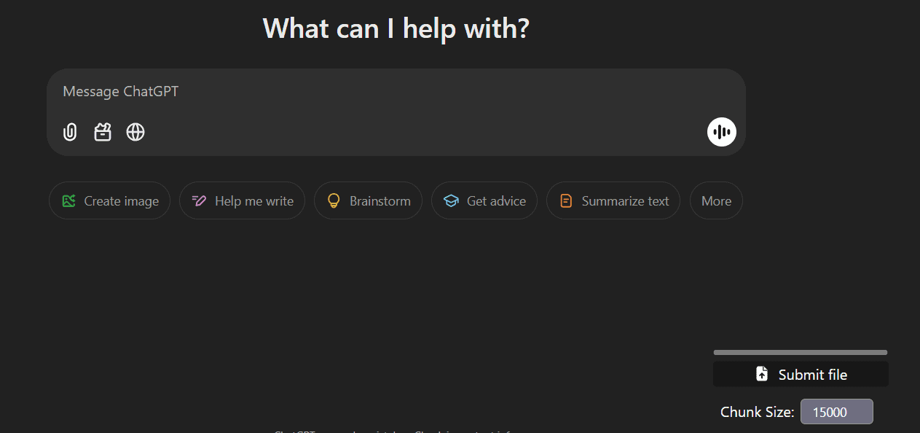Open the Create image suggestion
This screenshot has width=920, height=433.
pos(109,200)
